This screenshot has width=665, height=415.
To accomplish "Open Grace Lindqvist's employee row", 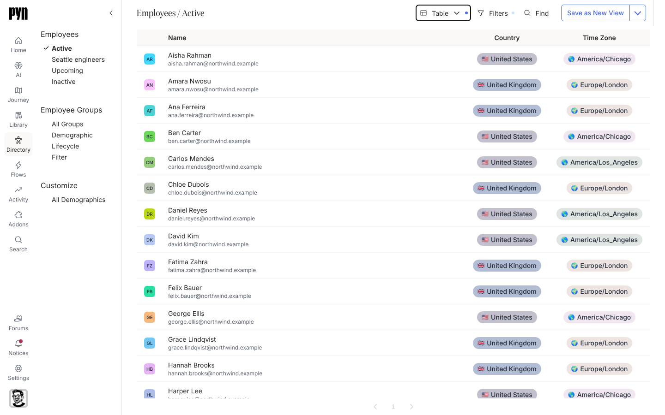I will [393, 343].
